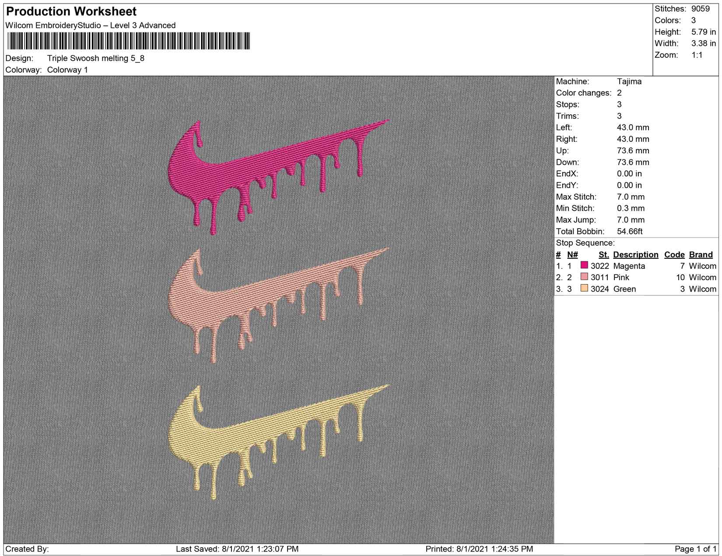Click the Page 1 of 1 indicator
Screen dimensions: 722x556
pyautogui.click(x=695, y=549)
